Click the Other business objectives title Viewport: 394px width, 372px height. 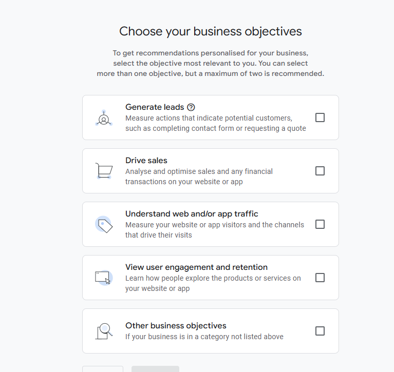click(176, 326)
